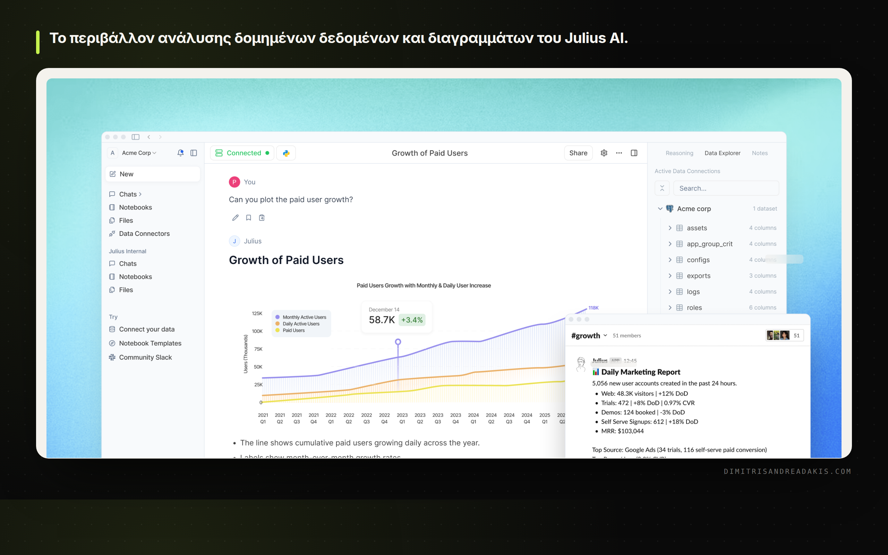Click the table icon beside roles
The width and height of the screenshot is (888, 555).
[x=680, y=308]
